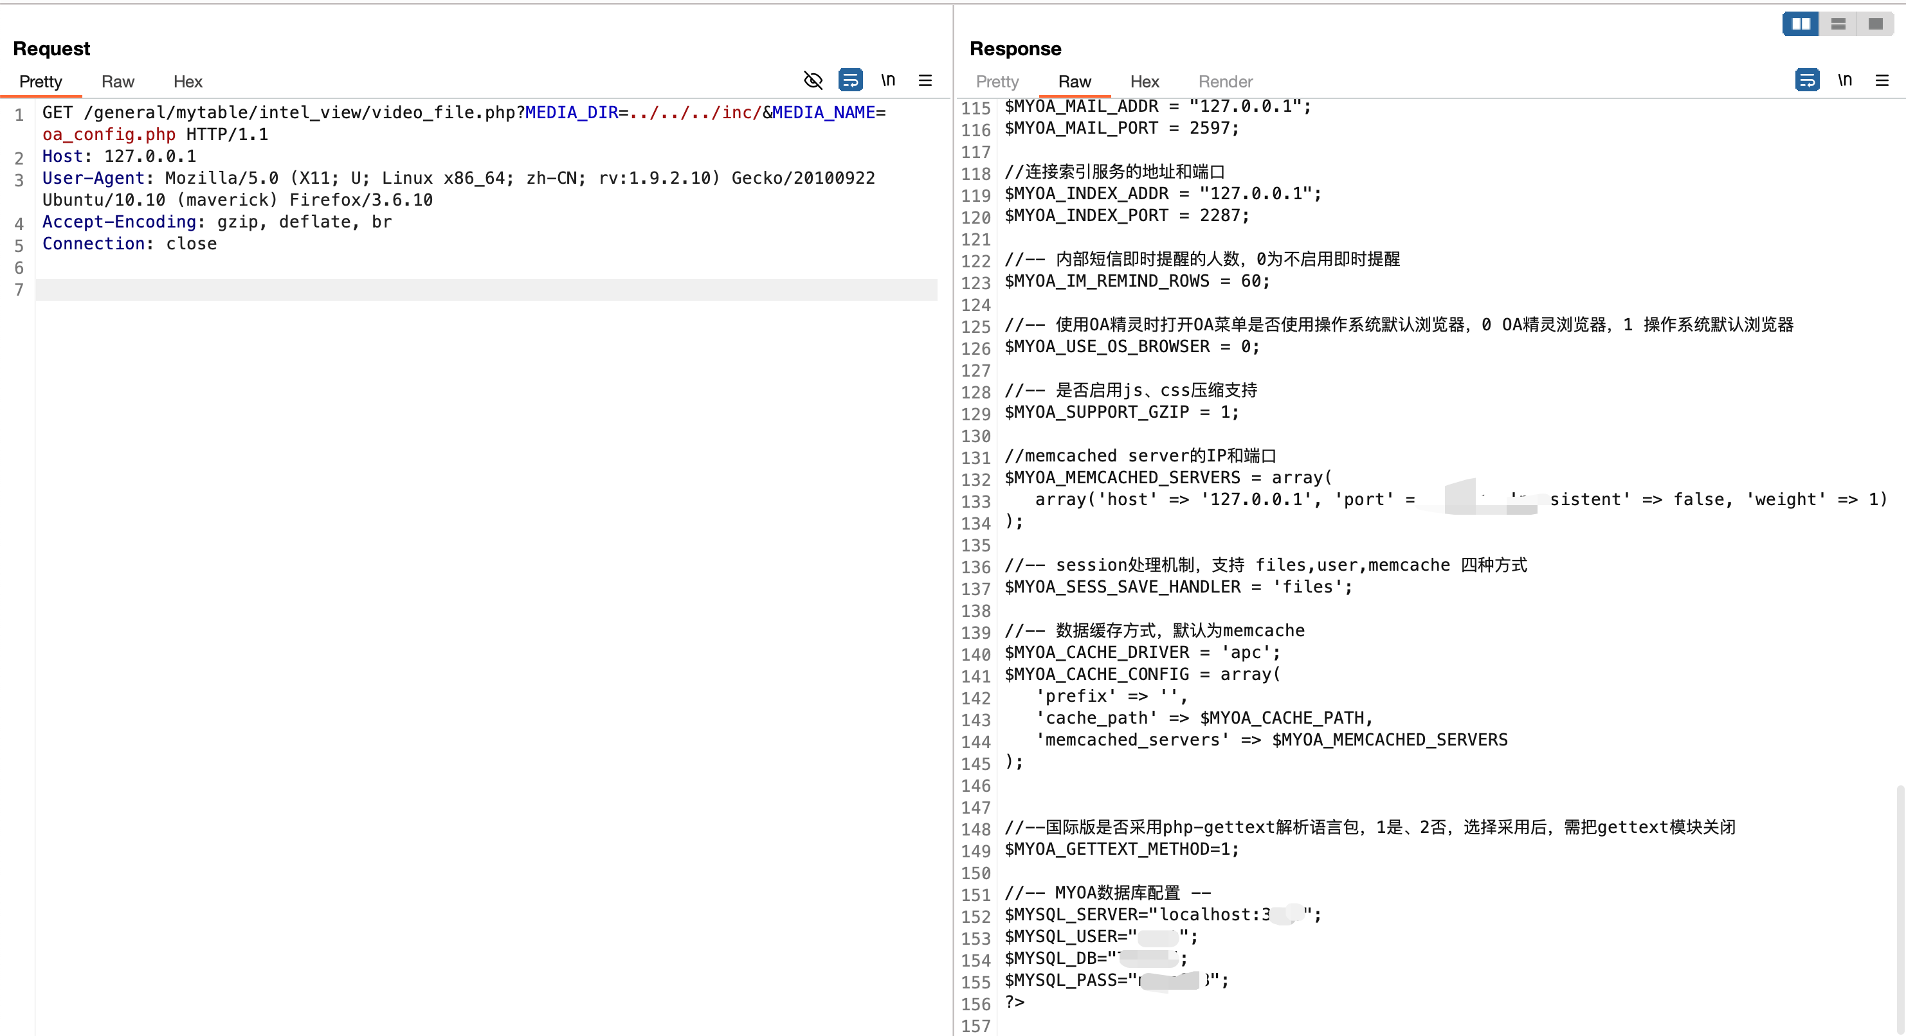This screenshot has height=1036, width=1906.
Task: Click the Host: 127.0.0.1 header
Action: 119,156
